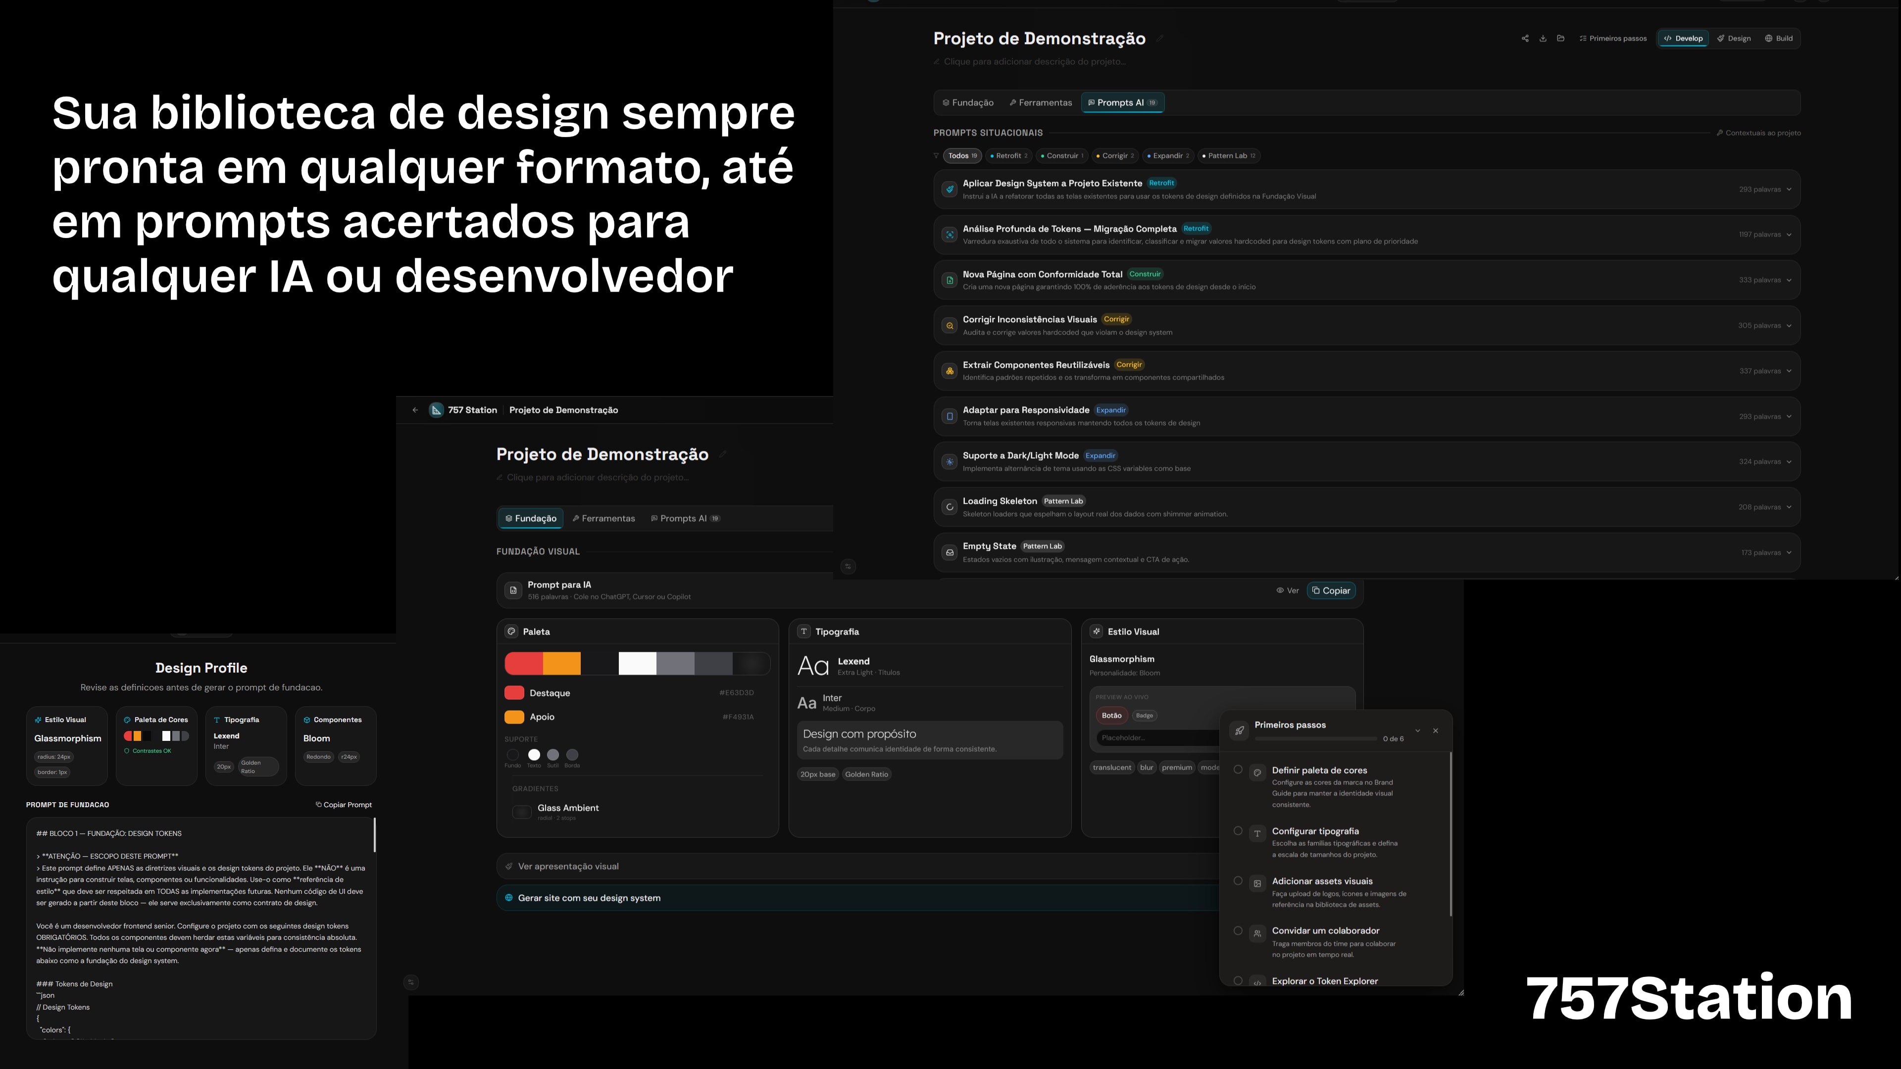Click the sun icon on Suporte a Dark/Light Mode row
This screenshot has height=1069, width=1901.
coord(950,462)
